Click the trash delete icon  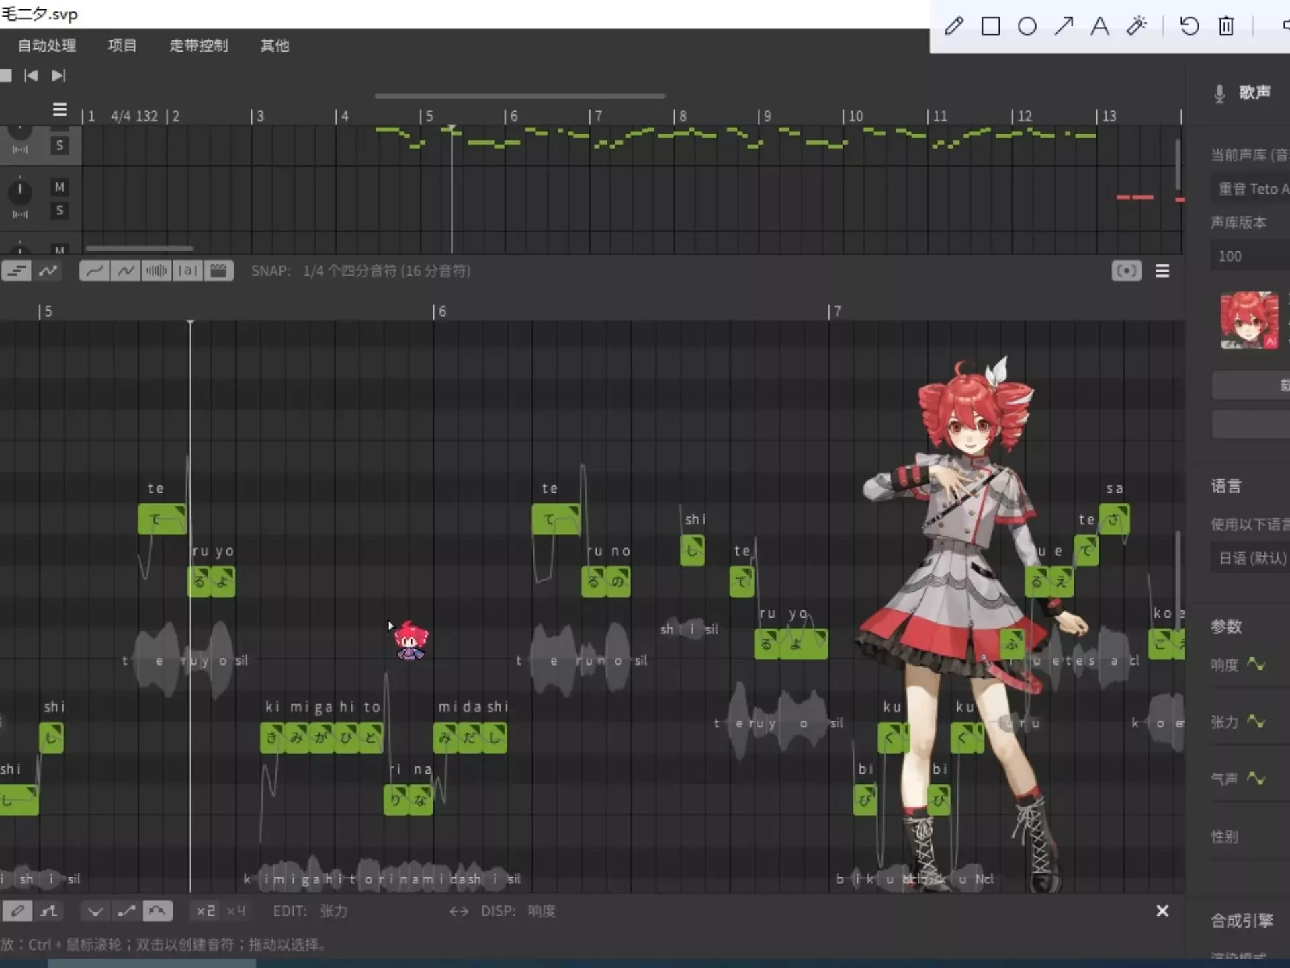pos(1226,26)
